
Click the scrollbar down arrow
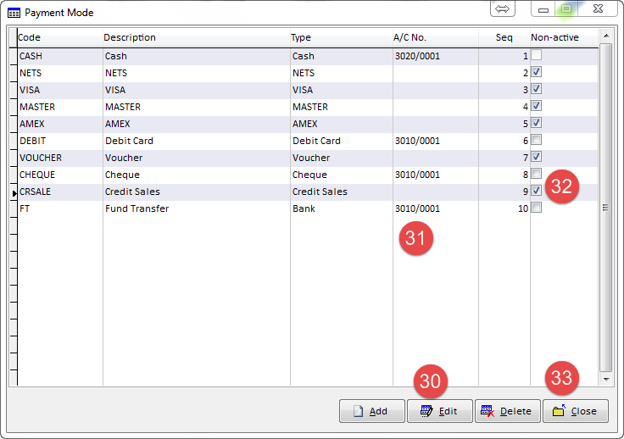click(605, 380)
